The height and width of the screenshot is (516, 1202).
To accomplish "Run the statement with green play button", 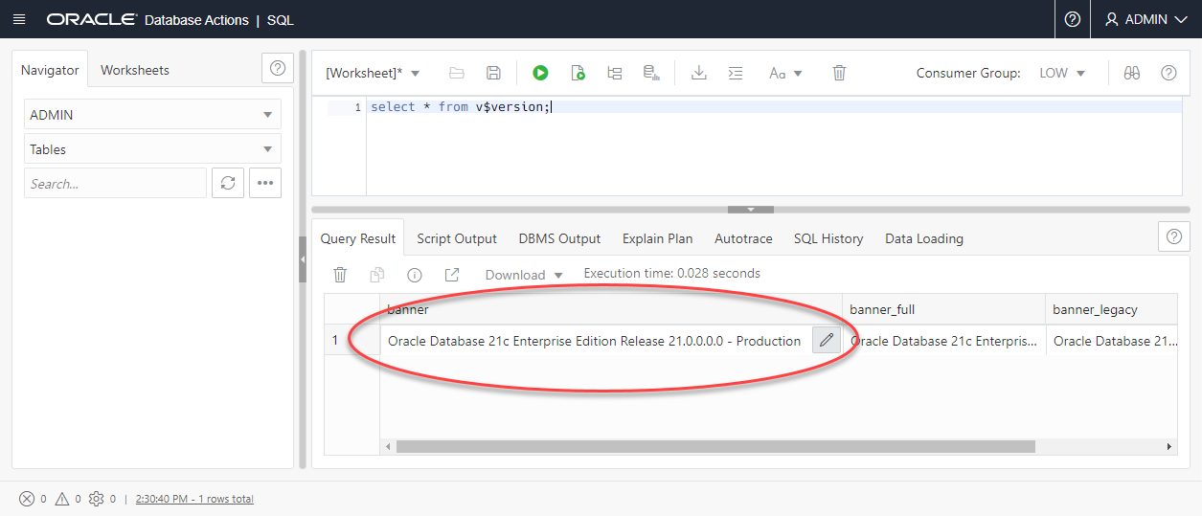I will 540,73.
